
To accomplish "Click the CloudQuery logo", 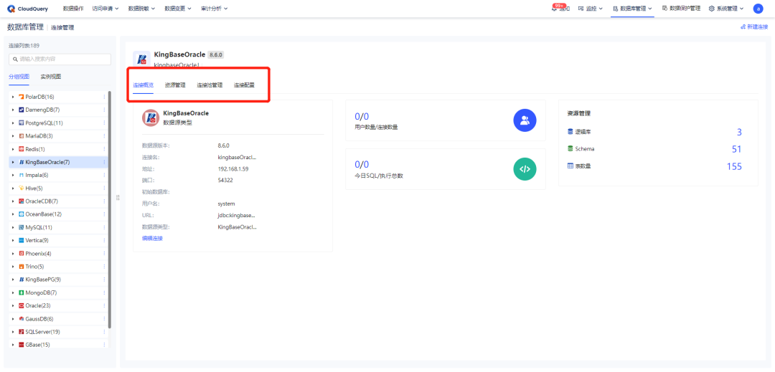I will (28, 9).
